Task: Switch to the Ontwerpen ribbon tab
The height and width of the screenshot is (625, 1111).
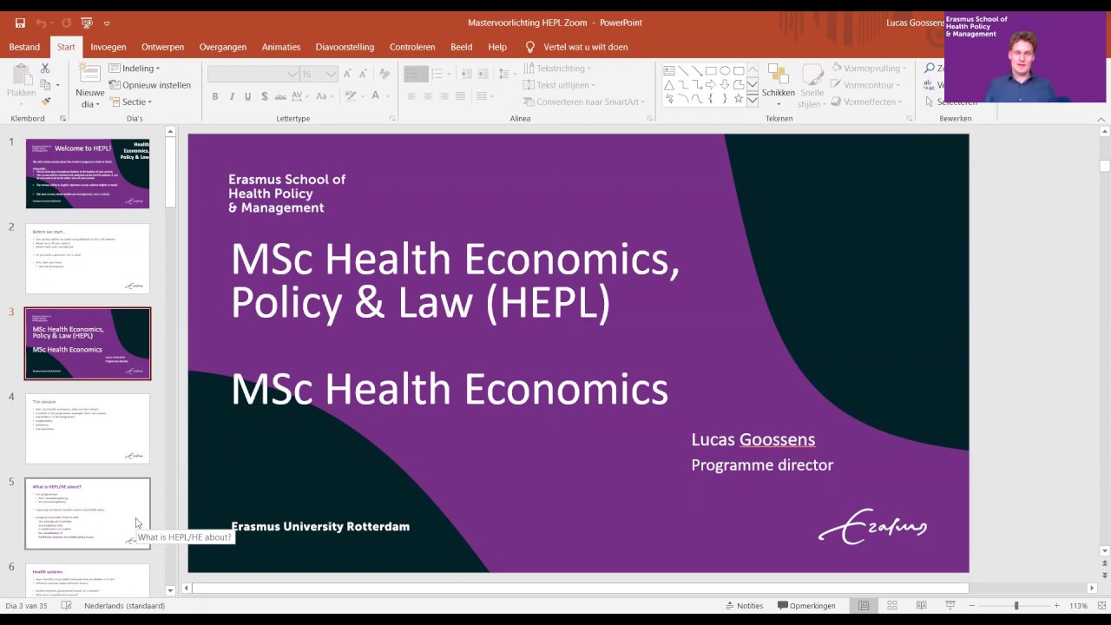Action: [x=163, y=47]
